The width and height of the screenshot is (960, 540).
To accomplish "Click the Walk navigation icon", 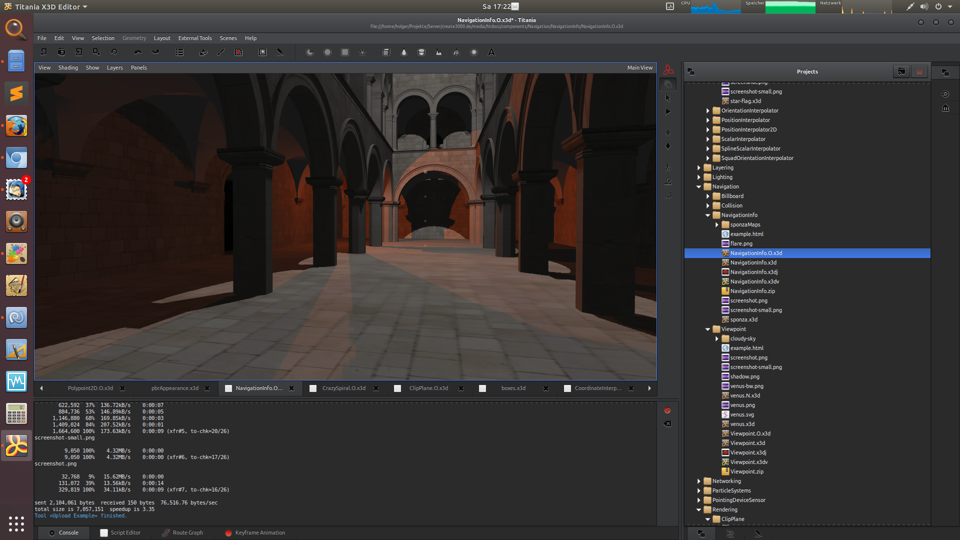I will click(x=668, y=167).
